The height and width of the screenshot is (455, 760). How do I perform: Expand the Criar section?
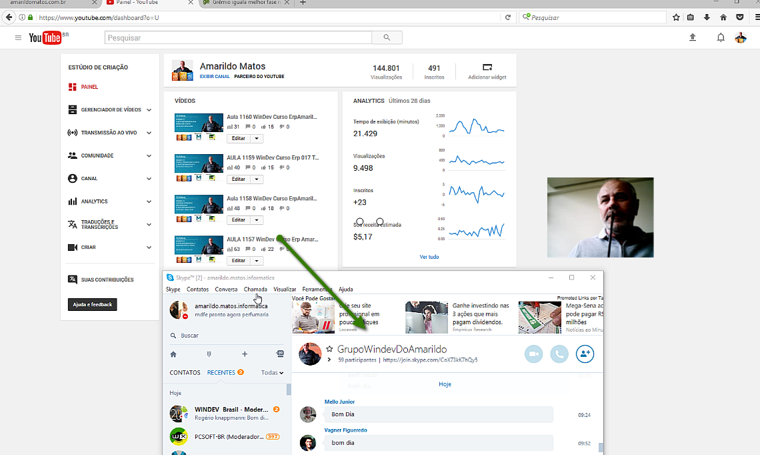pyautogui.click(x=149, y=248)
